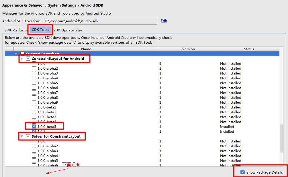Check ConstraintLayout 1.0.0-beta1 checkbox
Screen dimensions: 288x177
coord(34,107)
